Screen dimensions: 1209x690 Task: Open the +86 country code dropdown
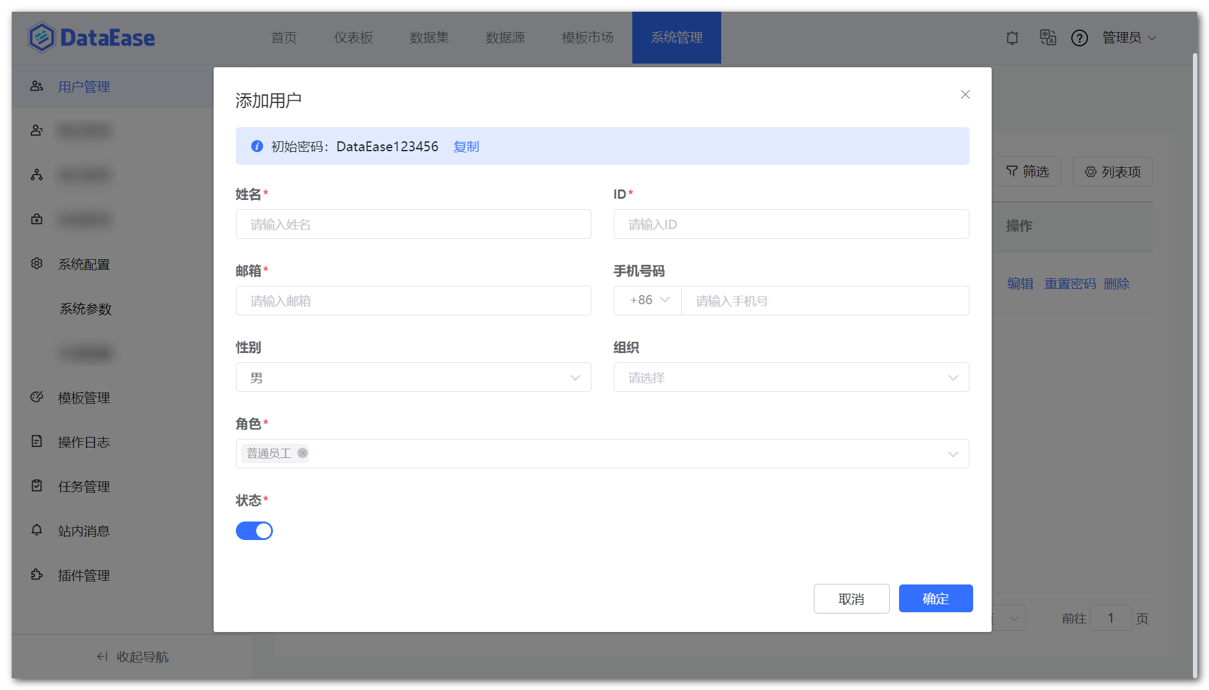point(647,301)
